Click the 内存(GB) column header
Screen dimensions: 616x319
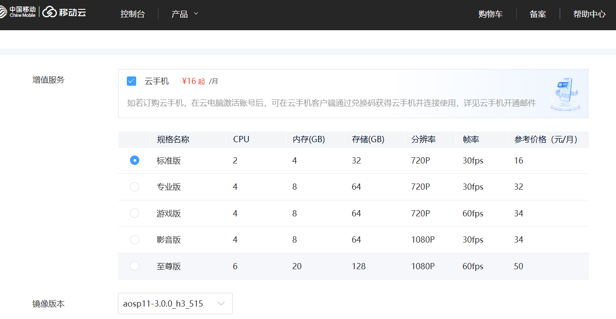click(309, 140)
